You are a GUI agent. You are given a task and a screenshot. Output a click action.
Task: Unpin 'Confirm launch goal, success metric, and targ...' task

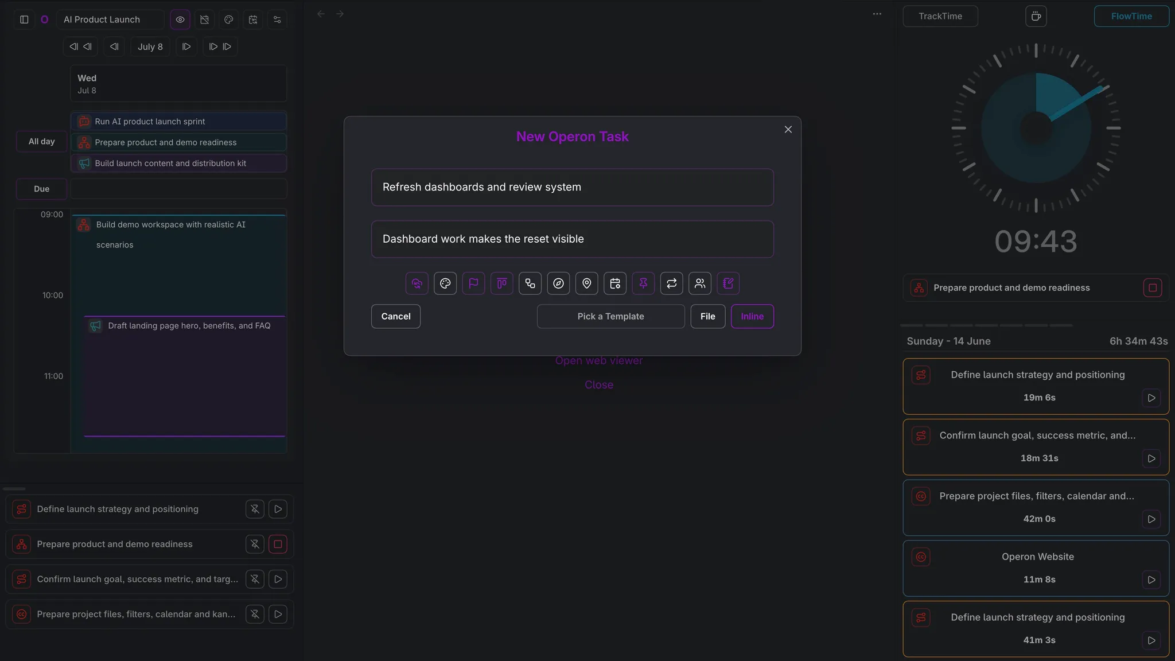(x=255, y=579)
